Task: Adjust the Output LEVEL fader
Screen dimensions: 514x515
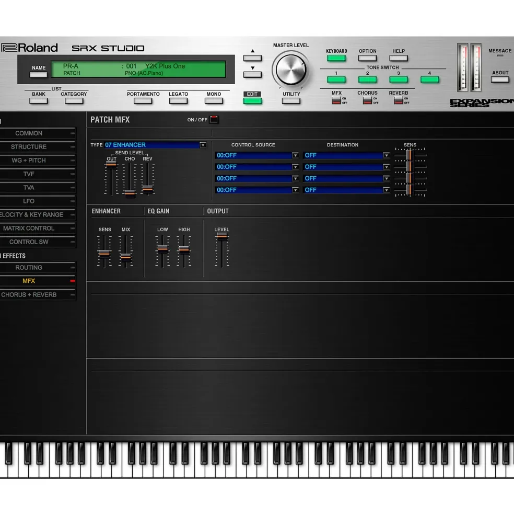Action: pos(222,236)
